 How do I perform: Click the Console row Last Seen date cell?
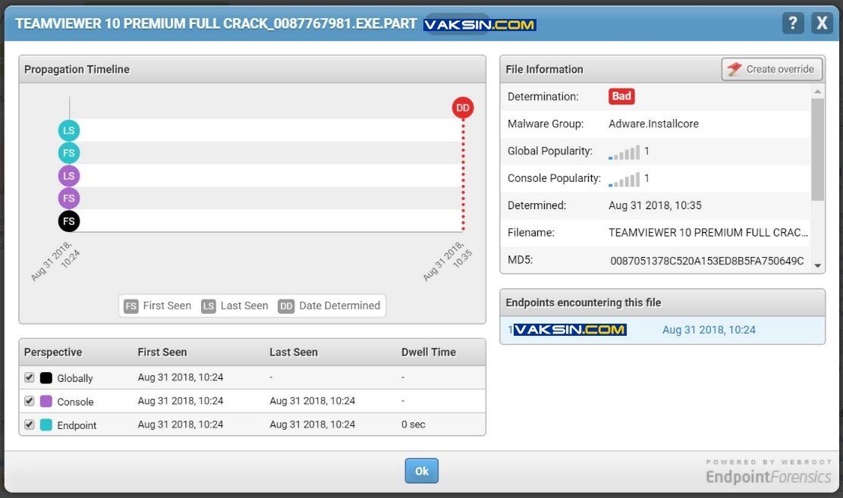tap(313, 401)
